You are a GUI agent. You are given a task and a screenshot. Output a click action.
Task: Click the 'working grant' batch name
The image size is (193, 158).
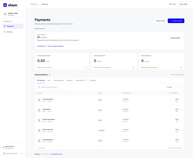46,109
